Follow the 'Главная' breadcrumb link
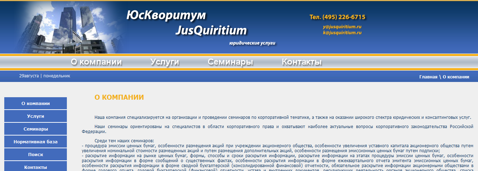Image resolution: width=478 pixels, height=171 pixels. point(428,77)
